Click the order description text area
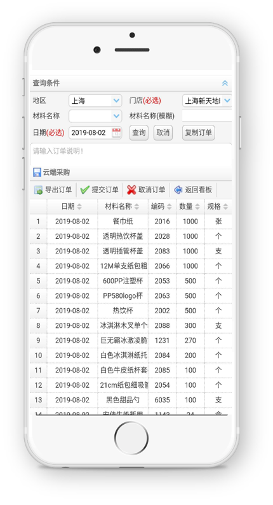The width and height of the screenshot is (273, 505). (x=131, y=154)
